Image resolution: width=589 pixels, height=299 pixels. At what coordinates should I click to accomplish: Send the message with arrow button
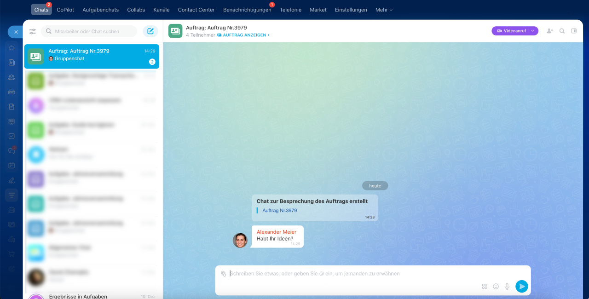(521, 286)
